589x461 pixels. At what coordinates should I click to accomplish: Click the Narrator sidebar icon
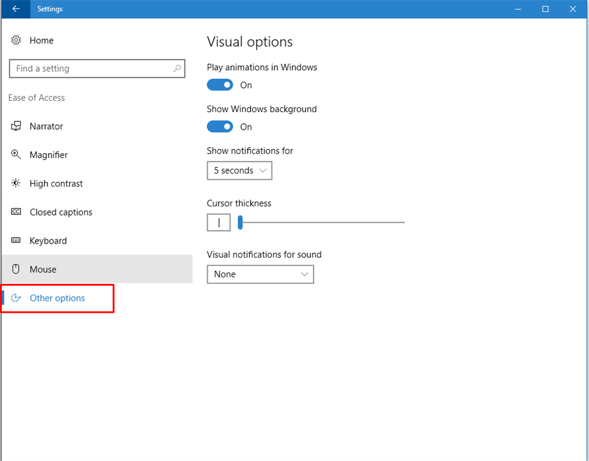click(16, 126)
